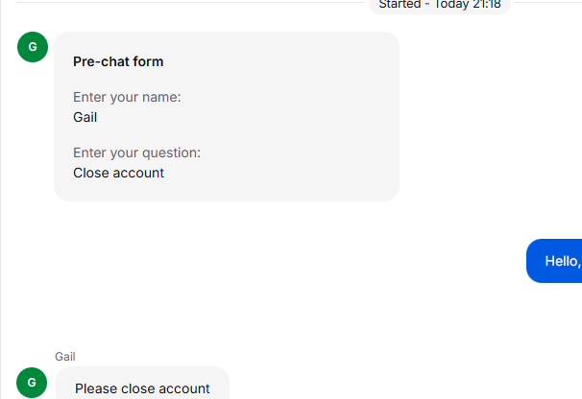582x399 pixels.
Task: Open Gail's avatar next to Please close account
Action: coord(32,383)
